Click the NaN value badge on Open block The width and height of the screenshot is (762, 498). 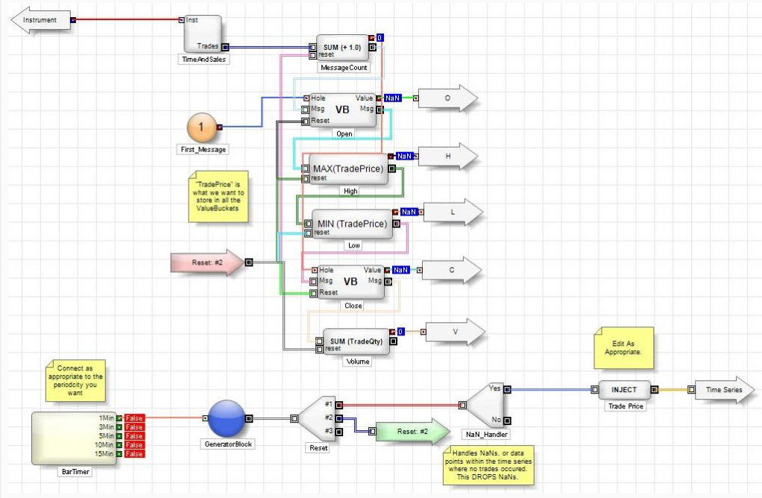[393, 98]
